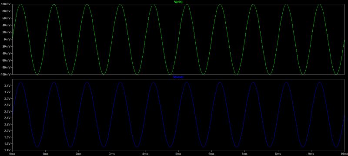The height and width of the screenshot is (156, 348).
Task: Click the 8ms time axis label
Action: (278, 154)
